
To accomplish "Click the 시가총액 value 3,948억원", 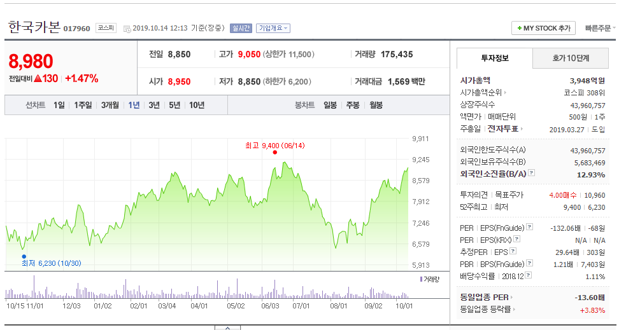I will [x=587, y=80].
